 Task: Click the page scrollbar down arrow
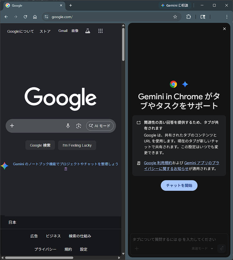pos(123,254)
